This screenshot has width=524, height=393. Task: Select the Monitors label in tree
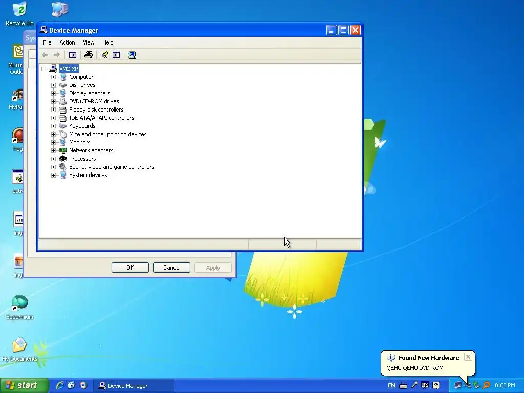point(79,142)
